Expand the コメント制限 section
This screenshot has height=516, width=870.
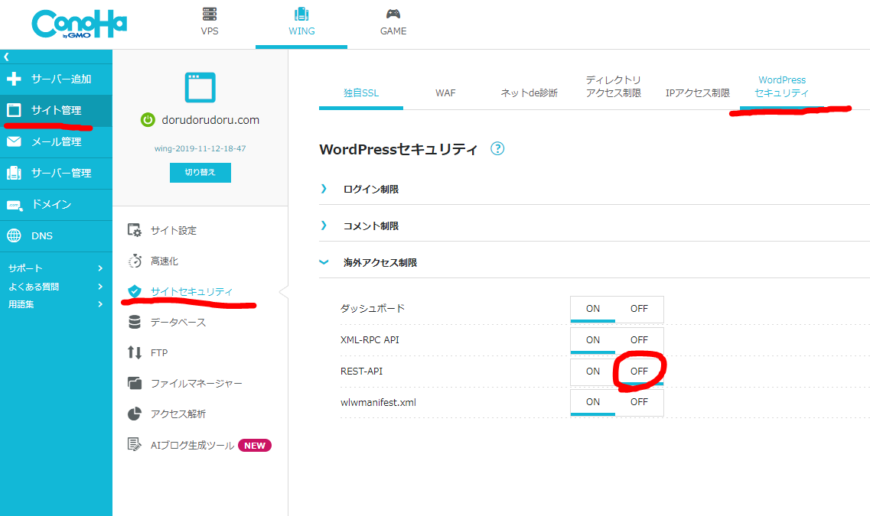point(370,226)
